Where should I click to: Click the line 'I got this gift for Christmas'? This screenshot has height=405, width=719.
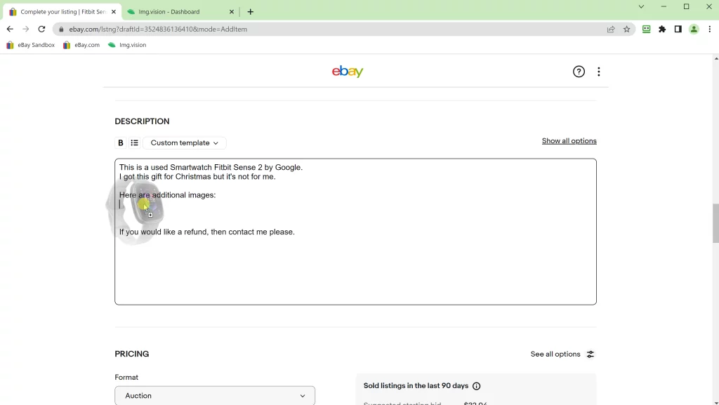pos(197,177)
